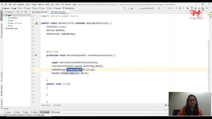Open the Run tool window
Image resolution: width=212 pixels, height=119 pixels.
(8, 112)
